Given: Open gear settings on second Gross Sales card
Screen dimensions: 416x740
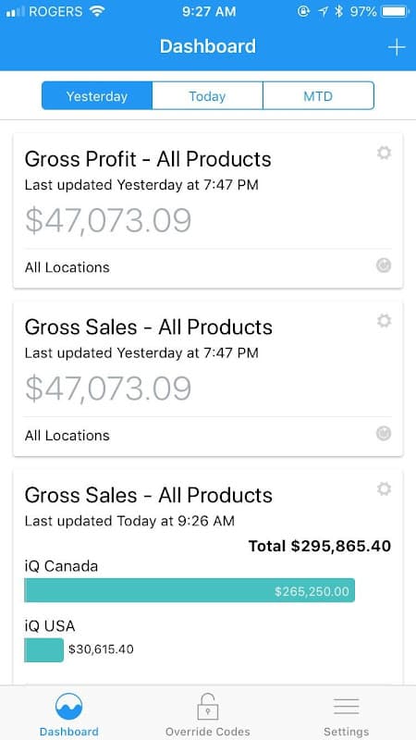Looking at the screenshot, I should coord(384,321).
